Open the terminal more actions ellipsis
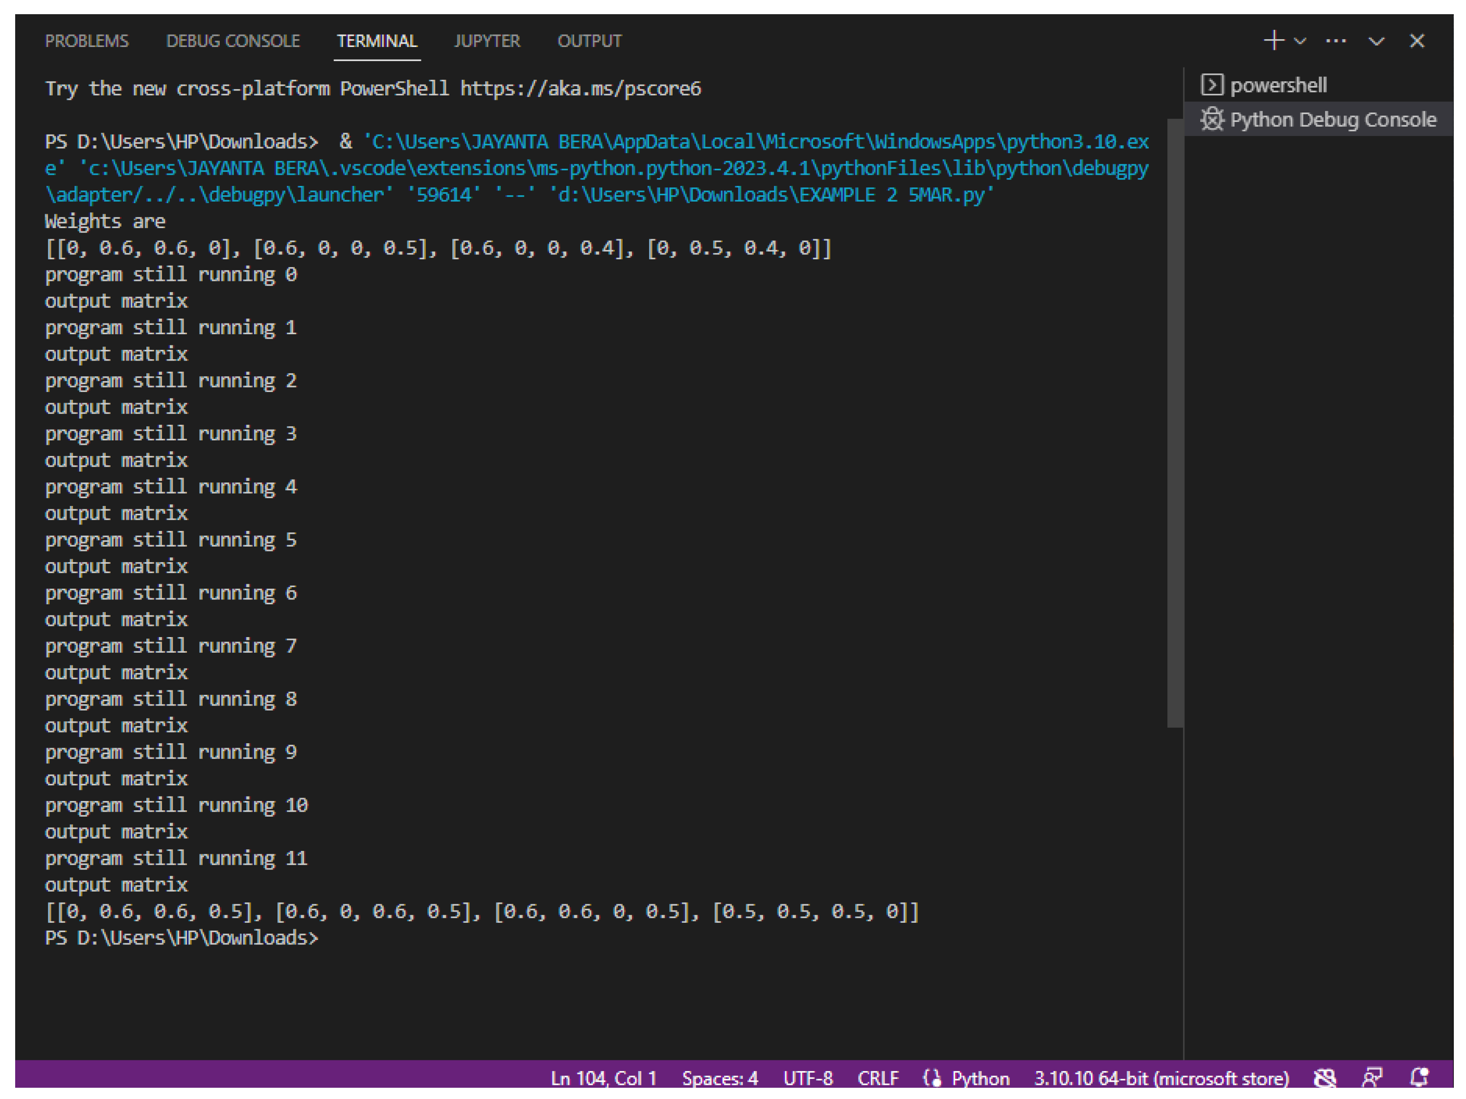 (1335, 41)
